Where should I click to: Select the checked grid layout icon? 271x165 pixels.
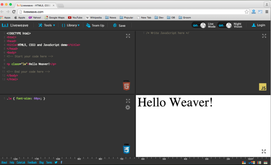(251, 163)
